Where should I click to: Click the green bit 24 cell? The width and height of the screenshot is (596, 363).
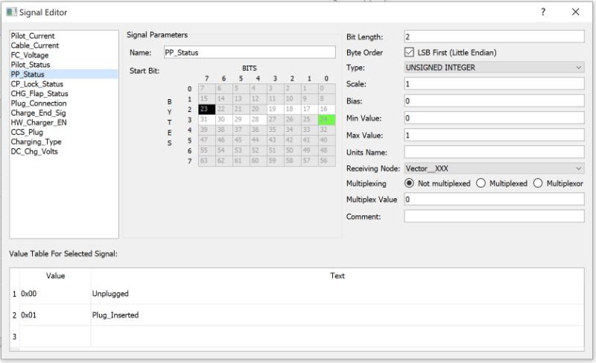pyautogui.click(x=324, y=119)
